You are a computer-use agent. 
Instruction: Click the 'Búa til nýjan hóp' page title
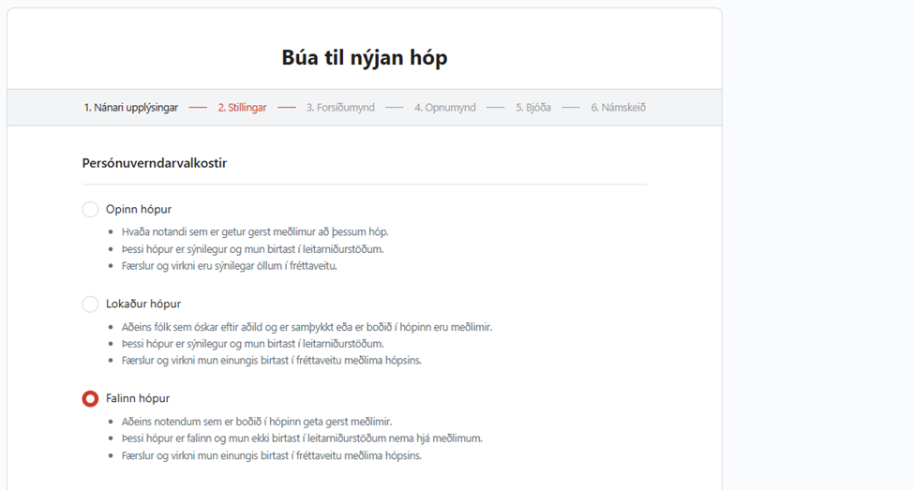tap(364, 58)
